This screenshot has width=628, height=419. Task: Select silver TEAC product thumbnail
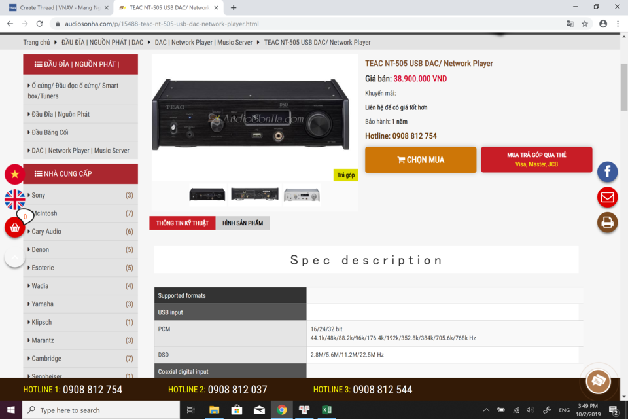click(x=302, y=195)
